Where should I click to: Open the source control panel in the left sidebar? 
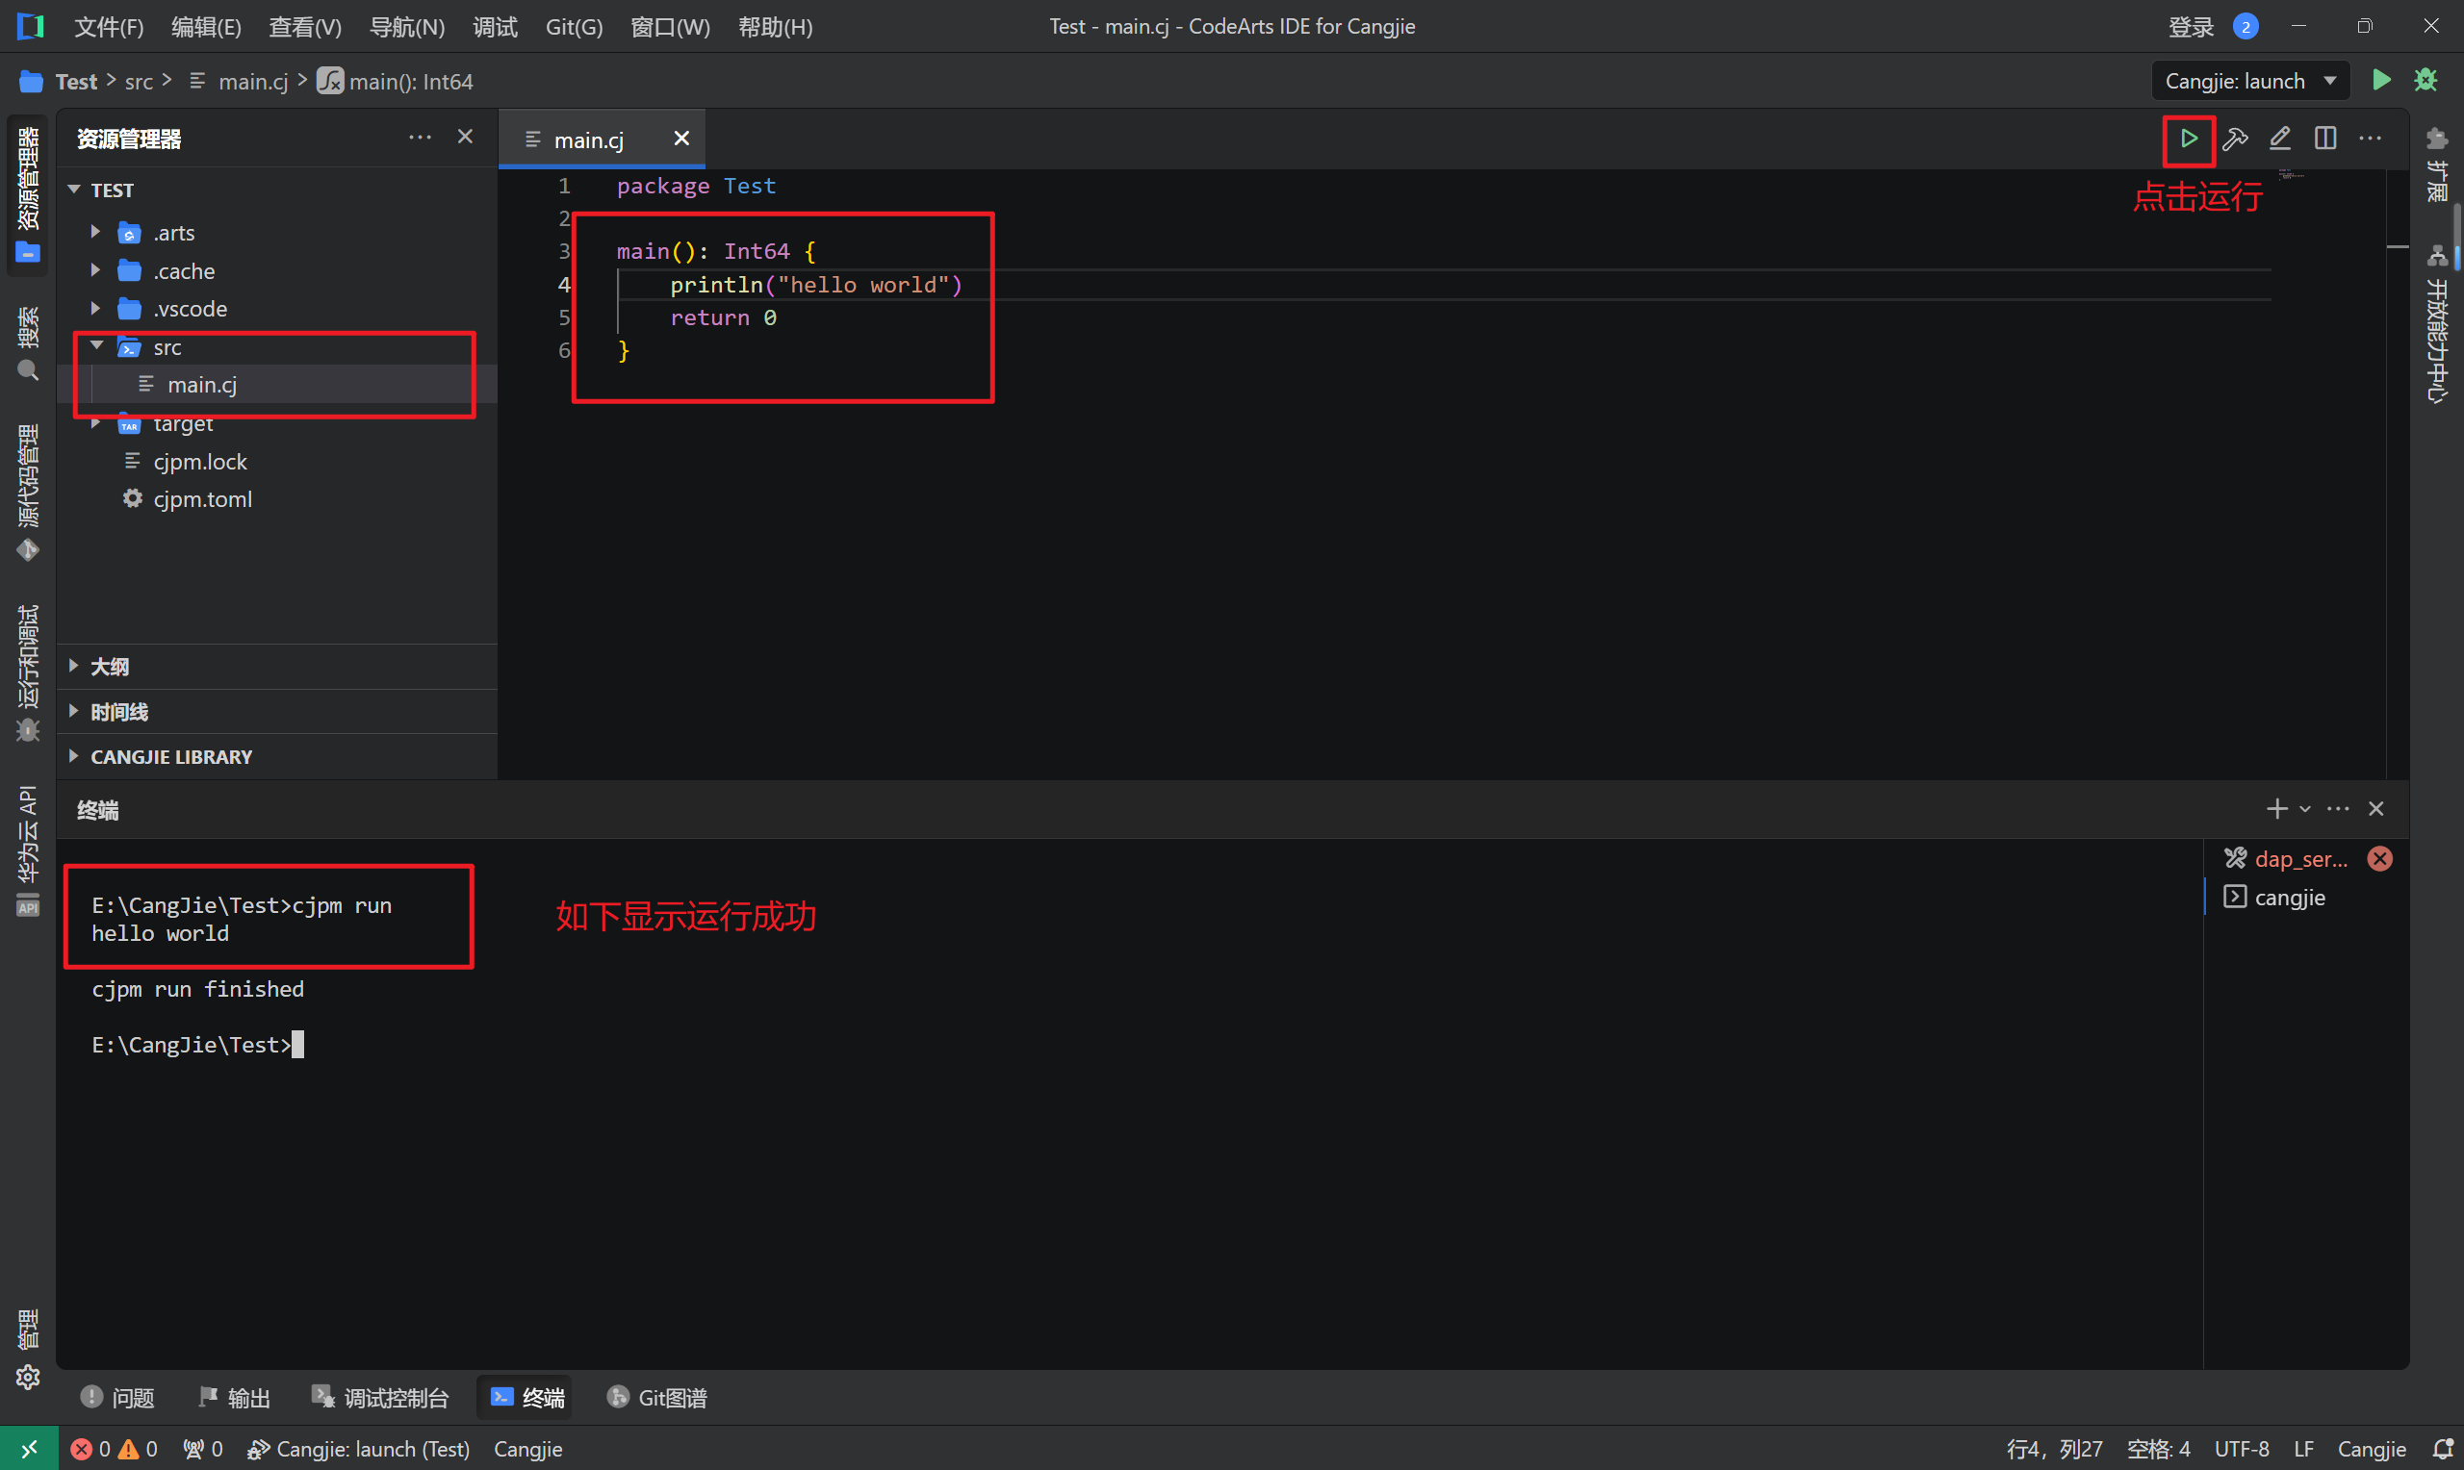click(x=28, y=493)
